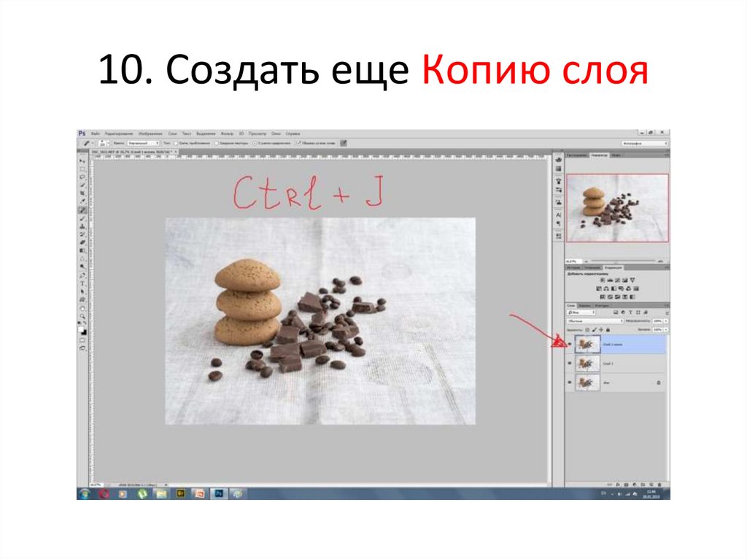
Task: Select Content-Aware radio option
Action: 254,143
